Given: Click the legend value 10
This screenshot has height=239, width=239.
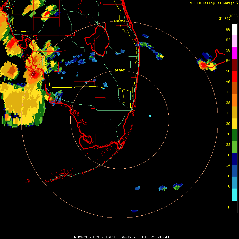Looking at the screenshot, I should pyautogui.click(x=228, y=176).
